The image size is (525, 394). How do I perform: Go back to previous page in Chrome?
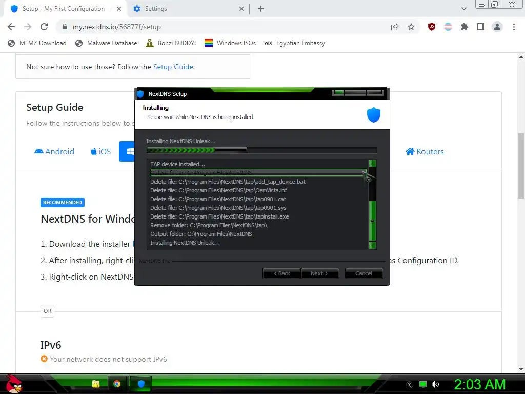pyautogui.click(x=11, y=27)
